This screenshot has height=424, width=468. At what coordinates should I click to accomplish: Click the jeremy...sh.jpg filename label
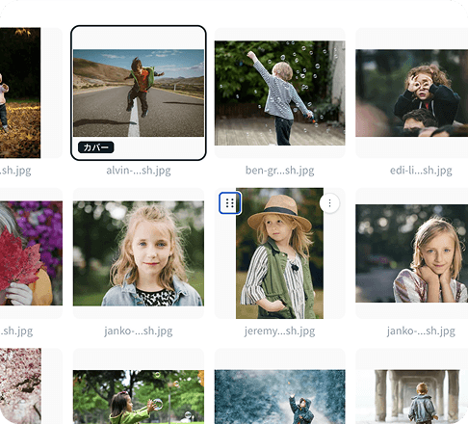coord(279,331)
